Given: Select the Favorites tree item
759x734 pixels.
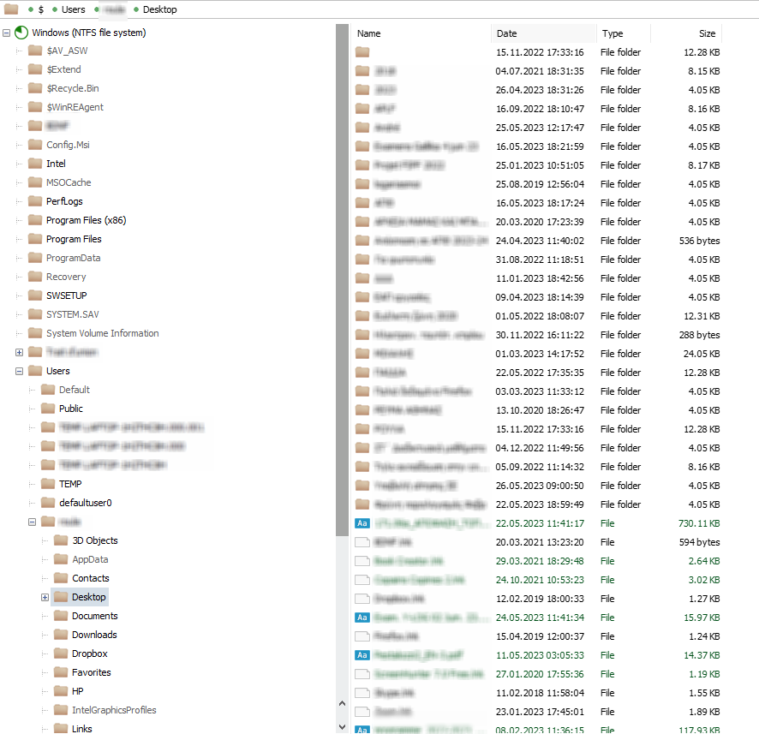Looking at the screenshot, I should pos(92,672).
